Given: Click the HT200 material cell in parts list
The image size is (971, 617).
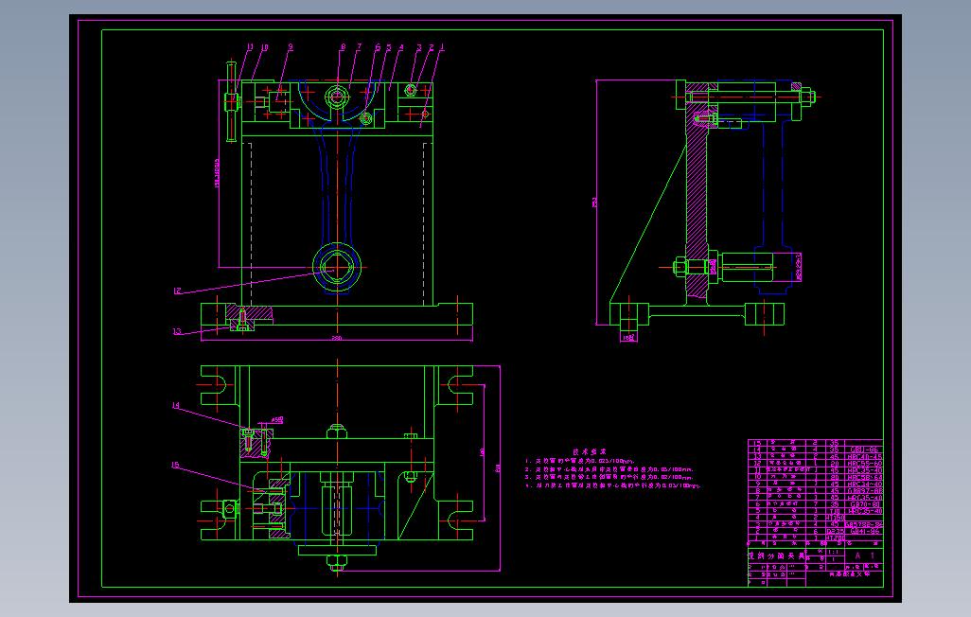Looking at the screenshot, I should coord(836,538).
